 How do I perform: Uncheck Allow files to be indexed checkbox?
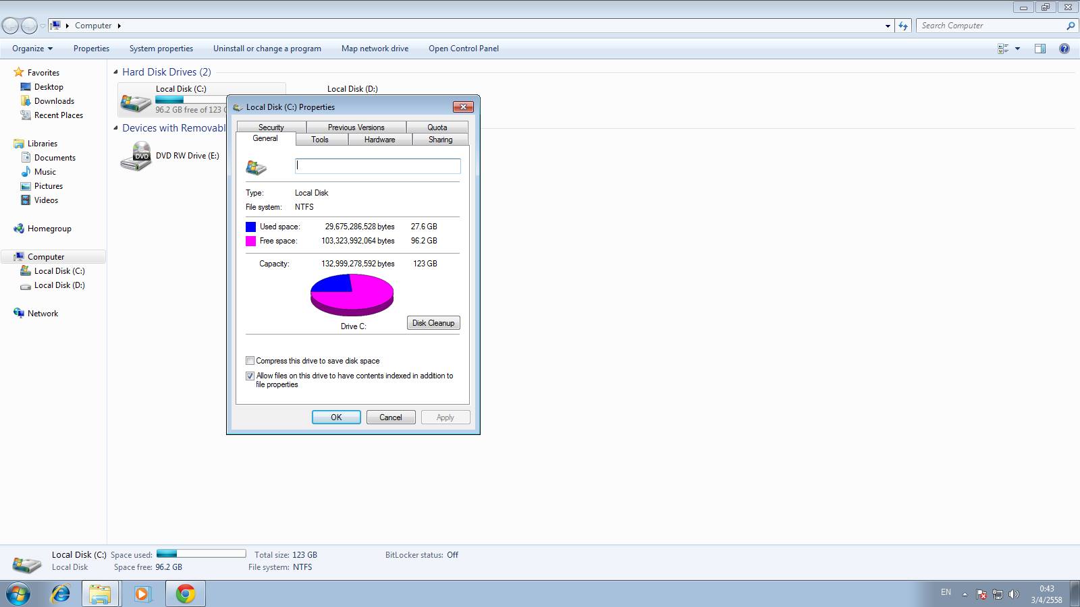click(x=250, y=376)
